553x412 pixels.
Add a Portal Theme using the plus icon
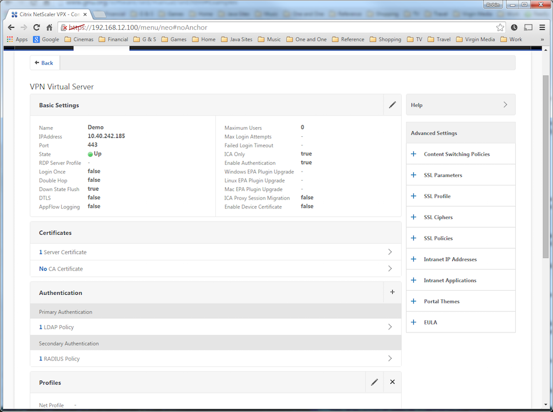[x=413, y=301]
